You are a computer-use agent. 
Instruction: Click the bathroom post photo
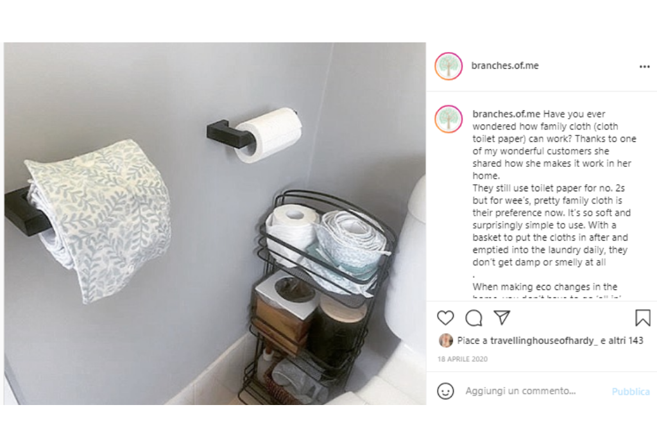(x=215, y=223)
